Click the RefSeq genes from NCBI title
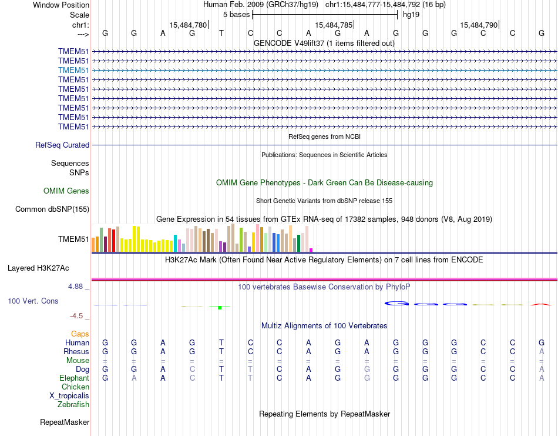Image resolution: width=558 pixels, height=436 pixels. coord(324,137)
